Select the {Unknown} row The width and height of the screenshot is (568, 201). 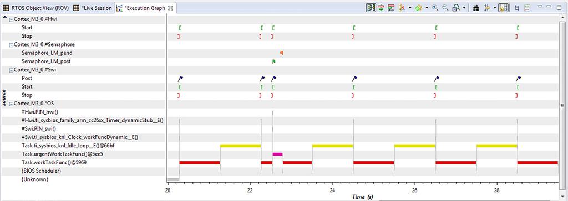click(35, 179)
